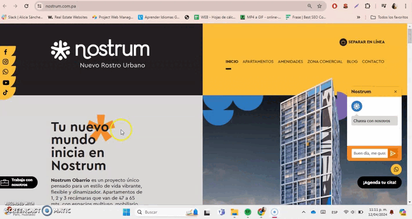Open the YouTube social link

6,83
